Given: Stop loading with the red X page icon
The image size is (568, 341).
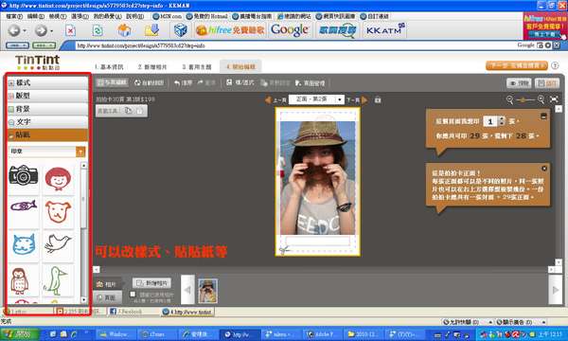Looking at the screenshot, I should [70, 30].
